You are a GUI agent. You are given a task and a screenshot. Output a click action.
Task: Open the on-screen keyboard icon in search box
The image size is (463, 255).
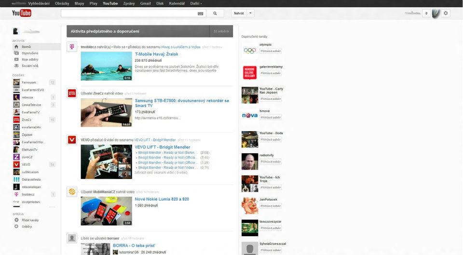[201, 13]
